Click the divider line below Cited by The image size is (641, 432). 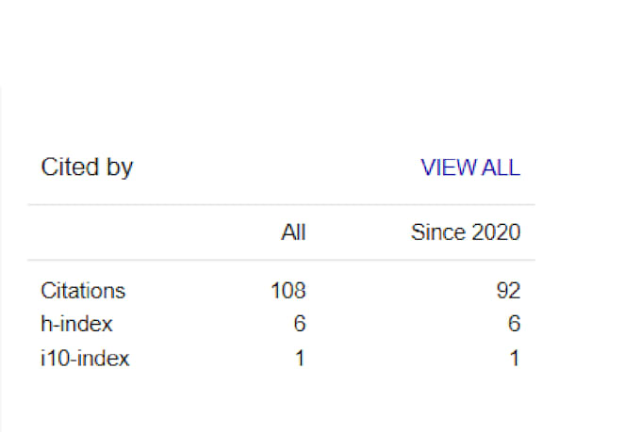click(281, 204)
